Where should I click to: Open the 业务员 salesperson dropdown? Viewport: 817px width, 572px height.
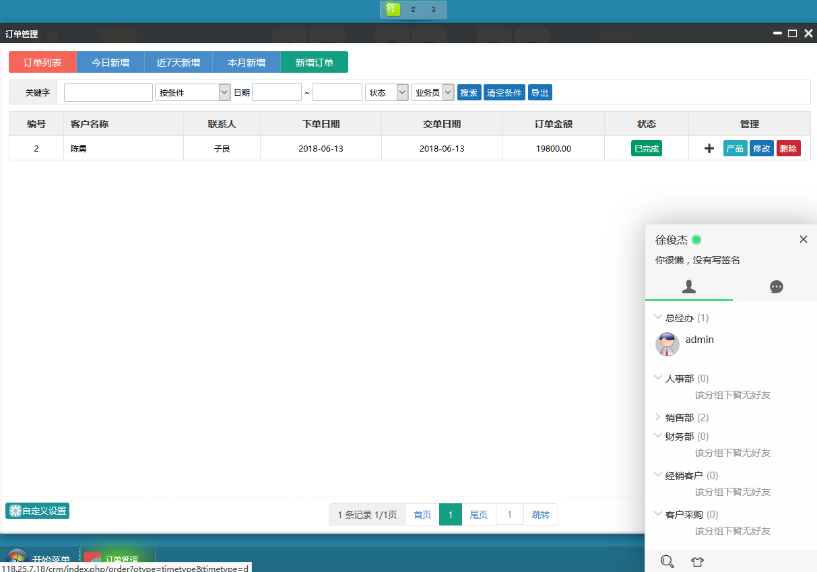coord(432,92)
